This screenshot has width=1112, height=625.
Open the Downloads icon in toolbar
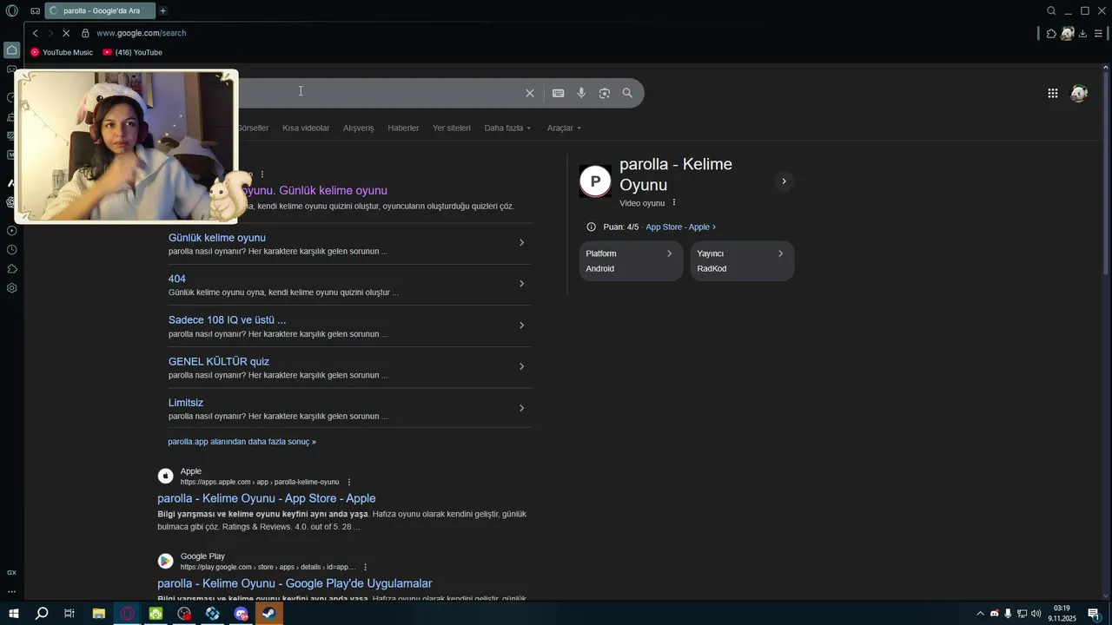(1082, 33)
